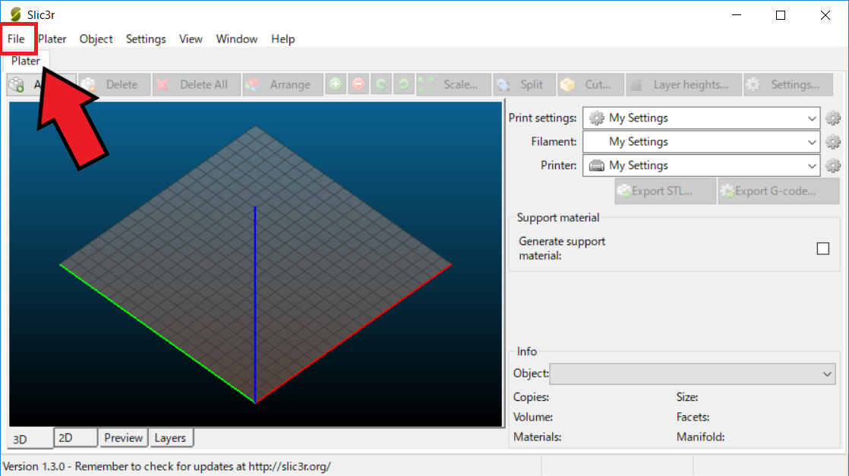849x476 pixels.
Task: Click the "Support material" group heading
Action: 558,218
